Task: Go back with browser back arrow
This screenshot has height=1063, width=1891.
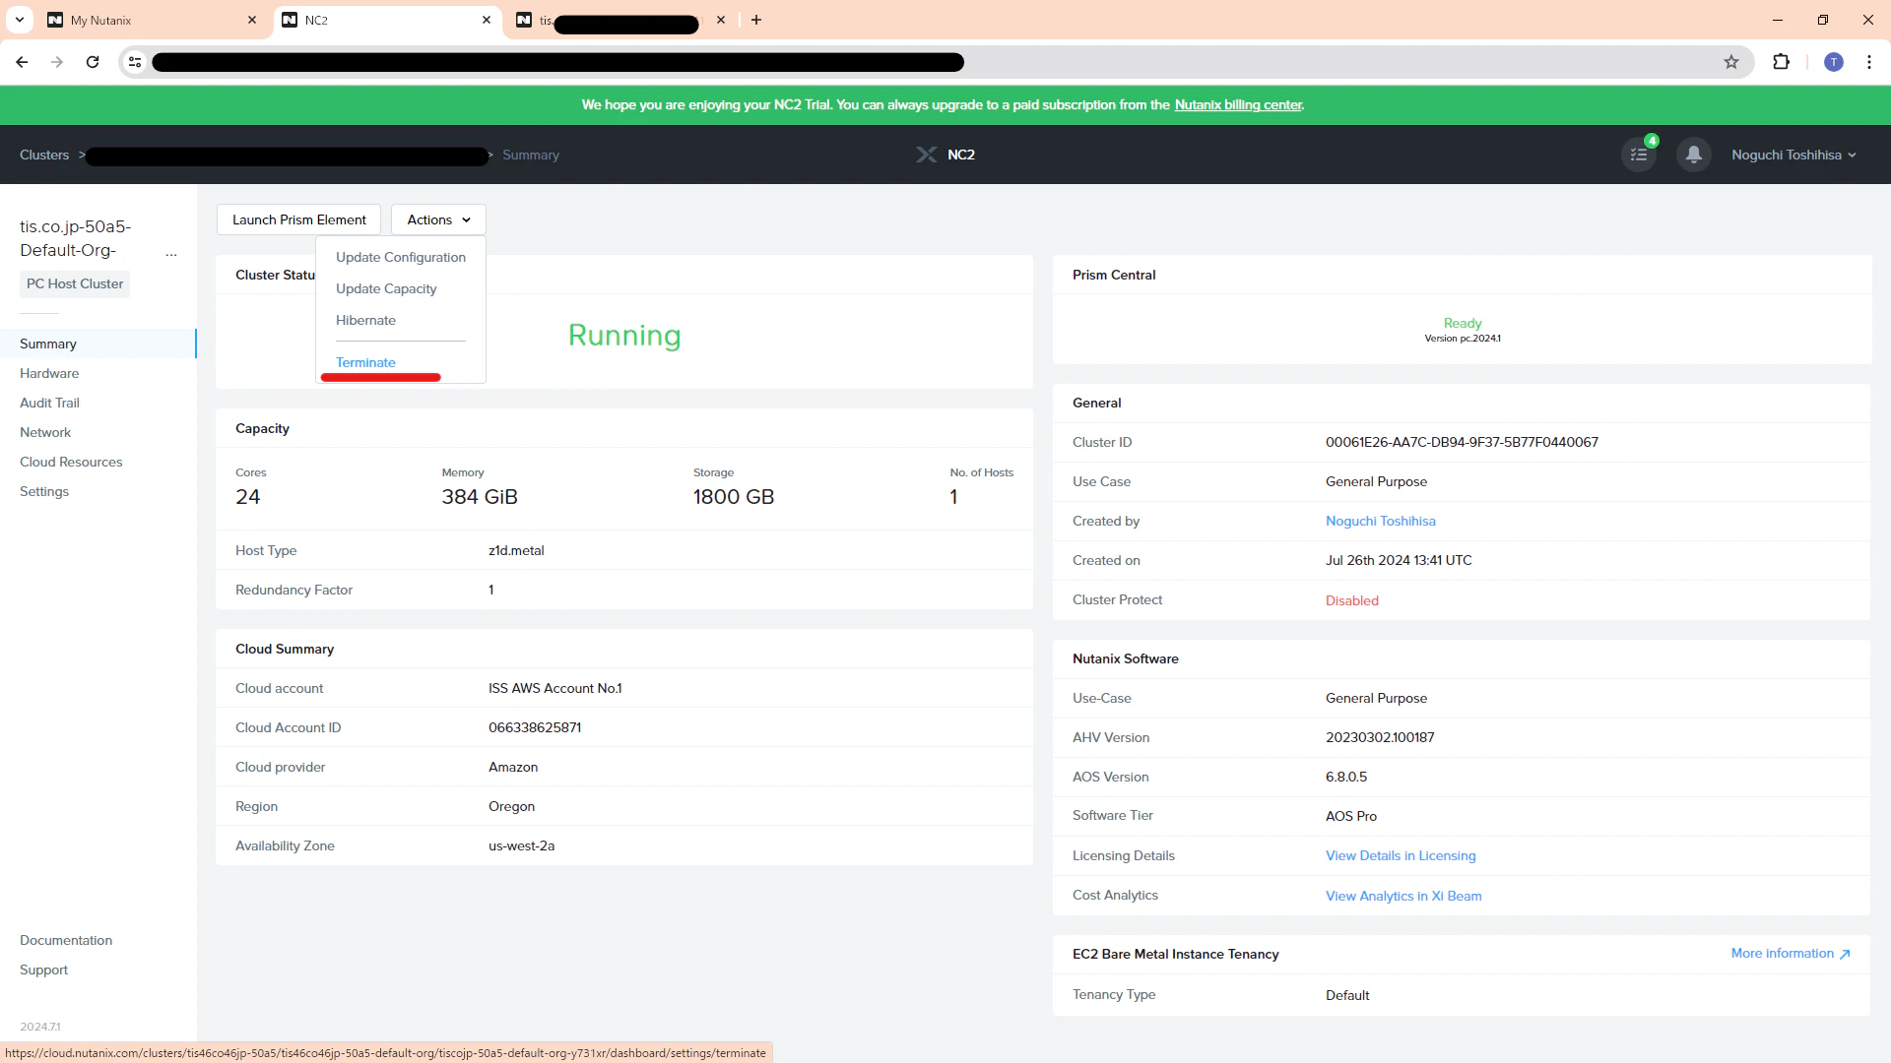Action: click(x=22, y=62)
